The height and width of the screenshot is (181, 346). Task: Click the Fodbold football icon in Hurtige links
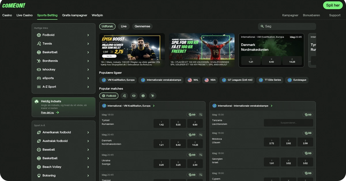pos(39,35)
